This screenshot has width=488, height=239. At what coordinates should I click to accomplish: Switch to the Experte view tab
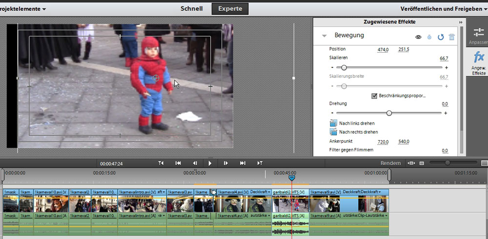[x=230, y=9]
